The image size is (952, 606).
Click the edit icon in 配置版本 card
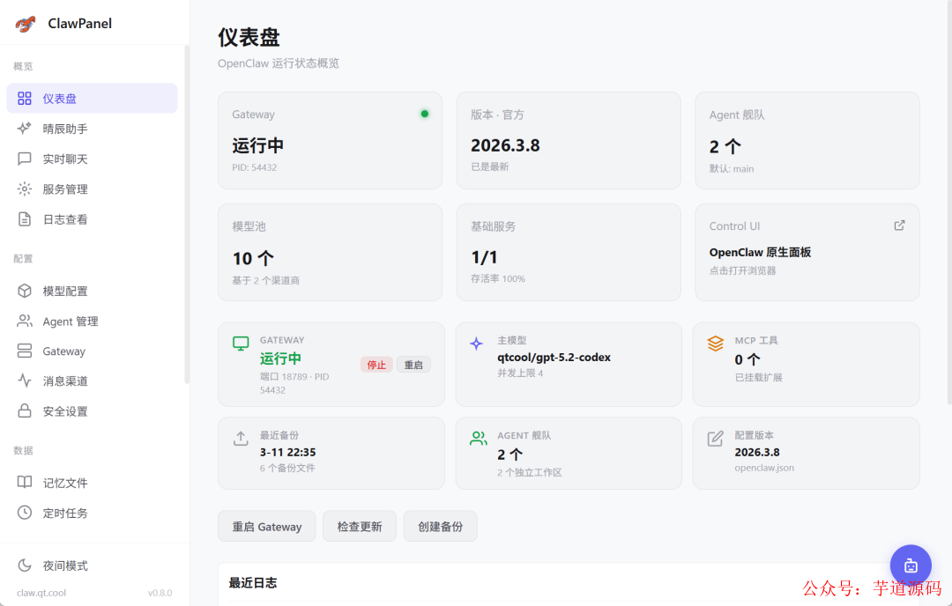[x=715, y=439]
